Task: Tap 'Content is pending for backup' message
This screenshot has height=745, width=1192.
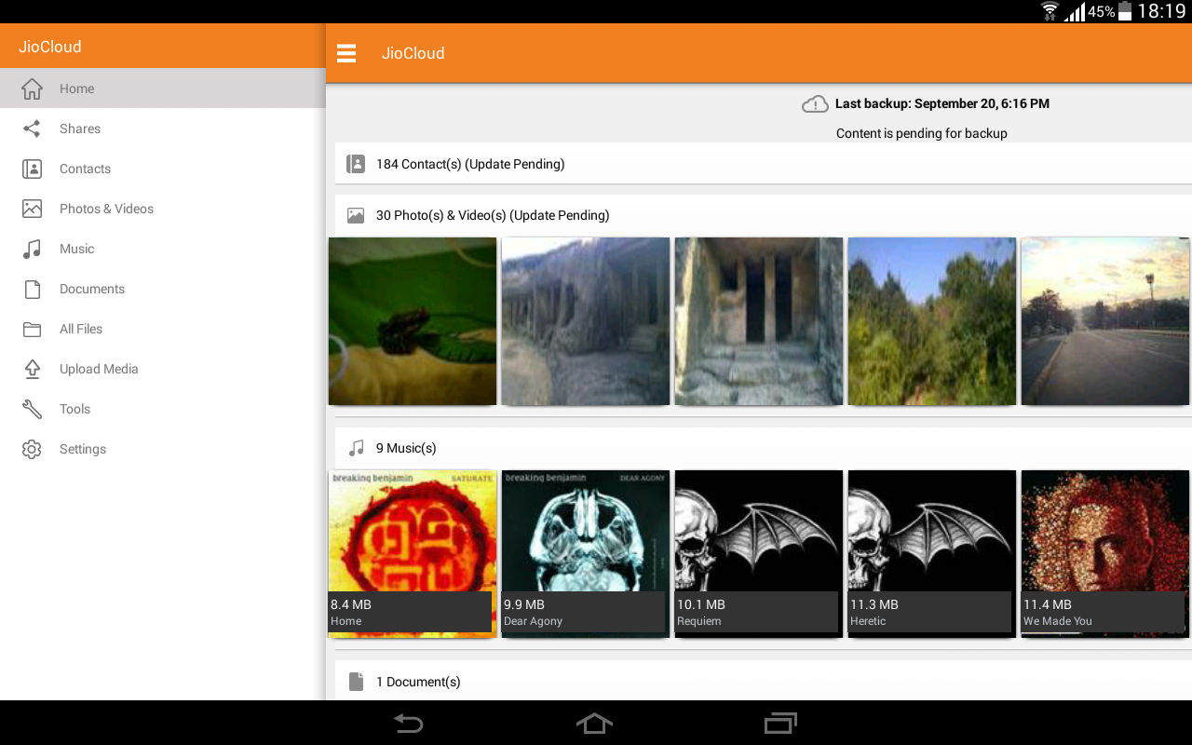Action: coord(922,133)
